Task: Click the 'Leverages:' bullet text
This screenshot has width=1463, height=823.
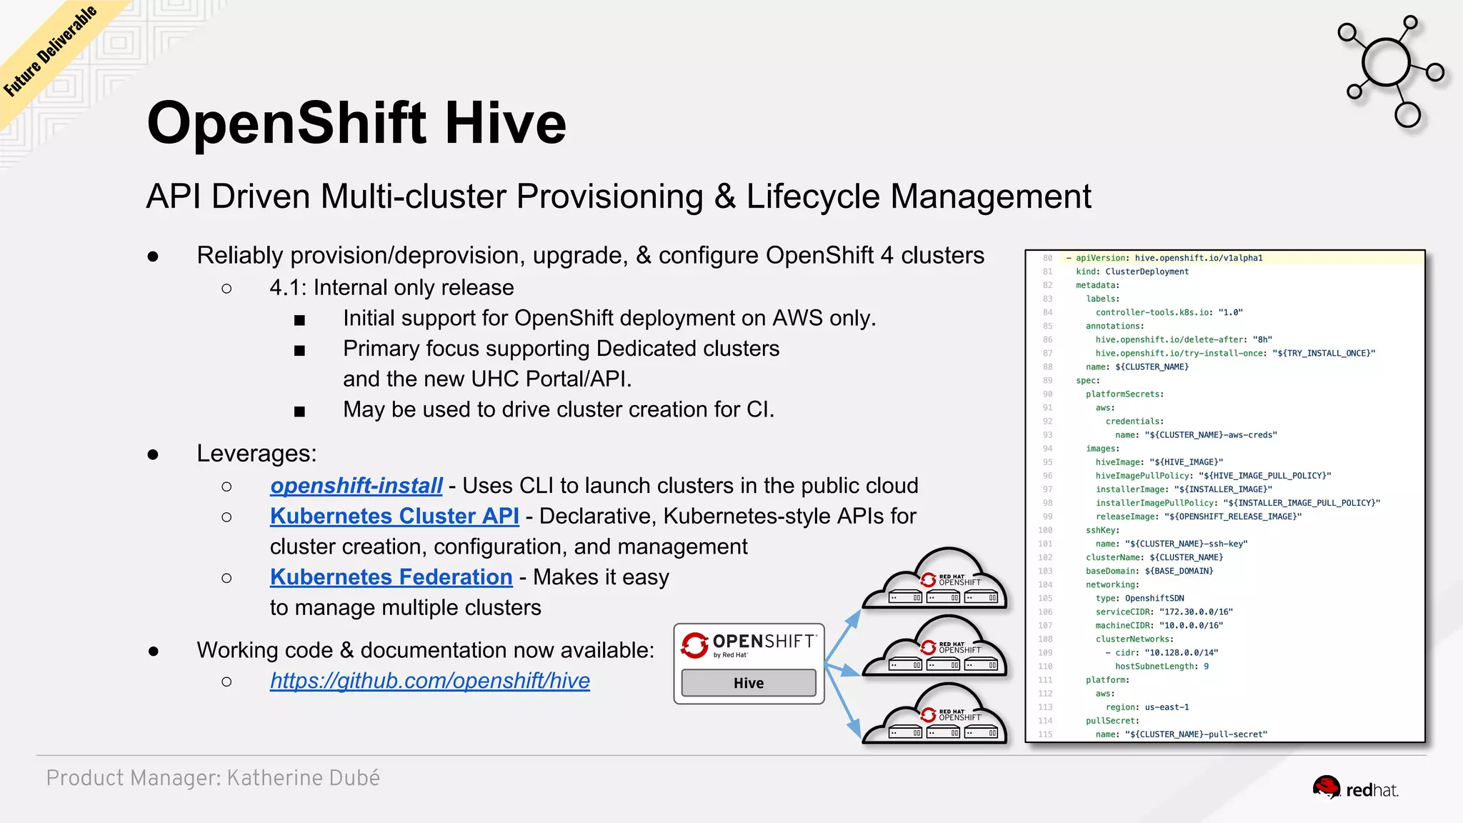Action: [256, 454]
